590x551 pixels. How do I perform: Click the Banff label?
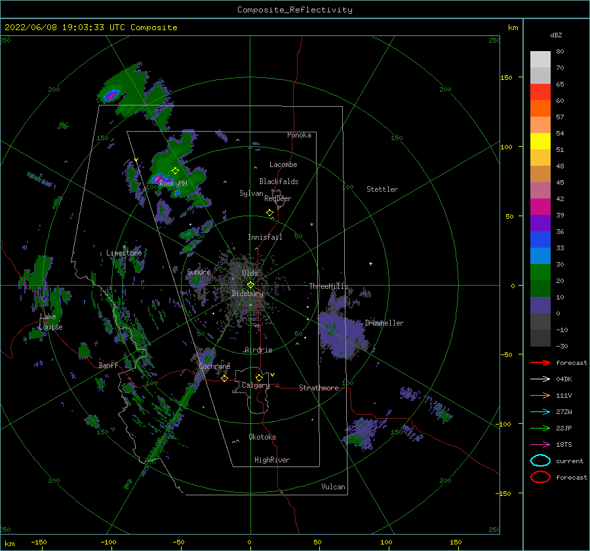click(108, 365)
